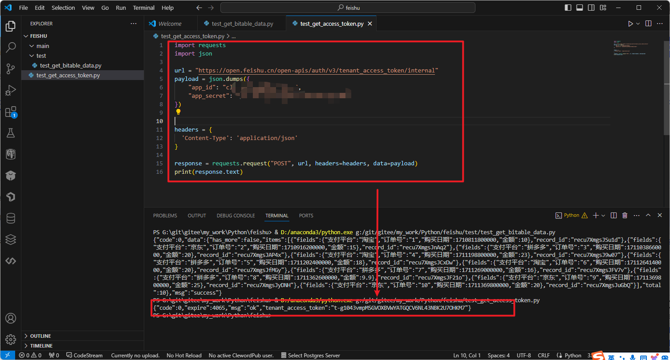The image size is (670, 360).
Task: Switch to the PORTS panel tab
Action: (306, 216)
